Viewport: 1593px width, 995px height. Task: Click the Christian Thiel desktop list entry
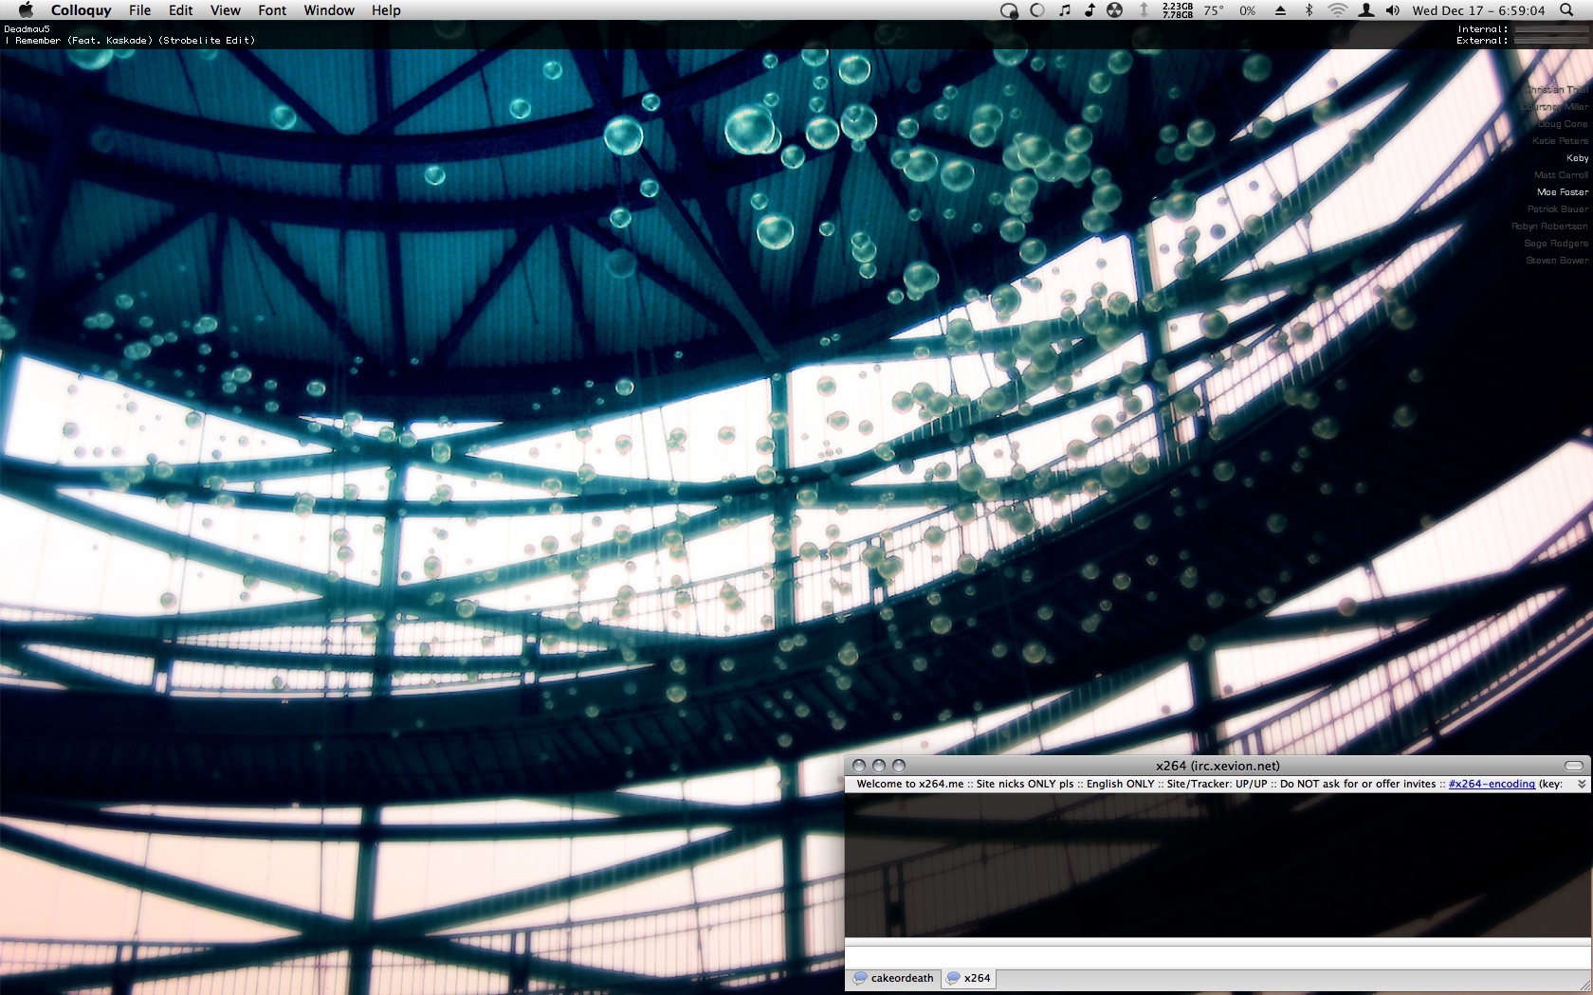[x=1556, y=90]
